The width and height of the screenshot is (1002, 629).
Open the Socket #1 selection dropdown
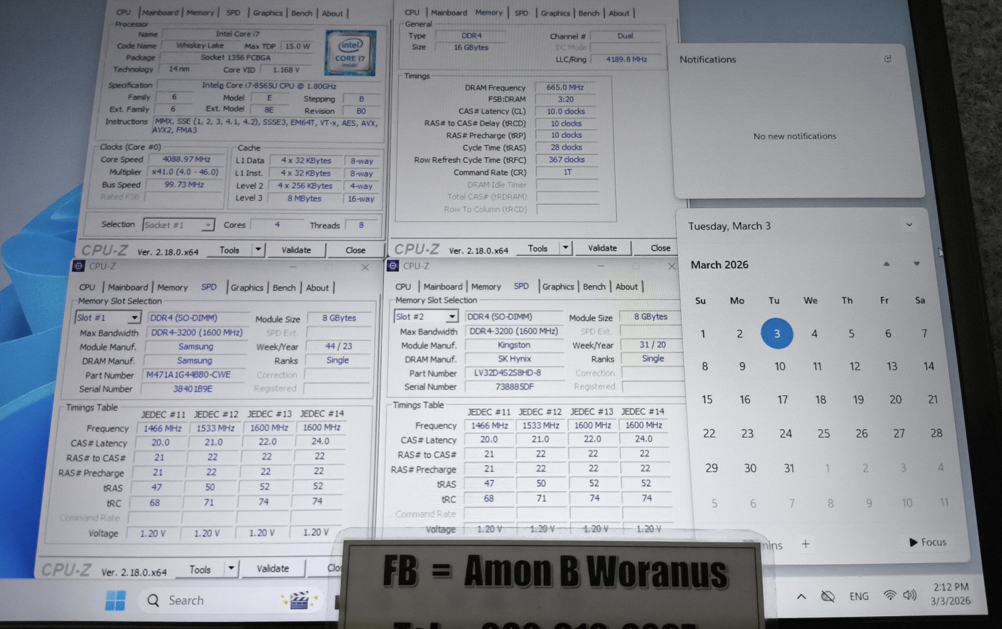point(207,225)
